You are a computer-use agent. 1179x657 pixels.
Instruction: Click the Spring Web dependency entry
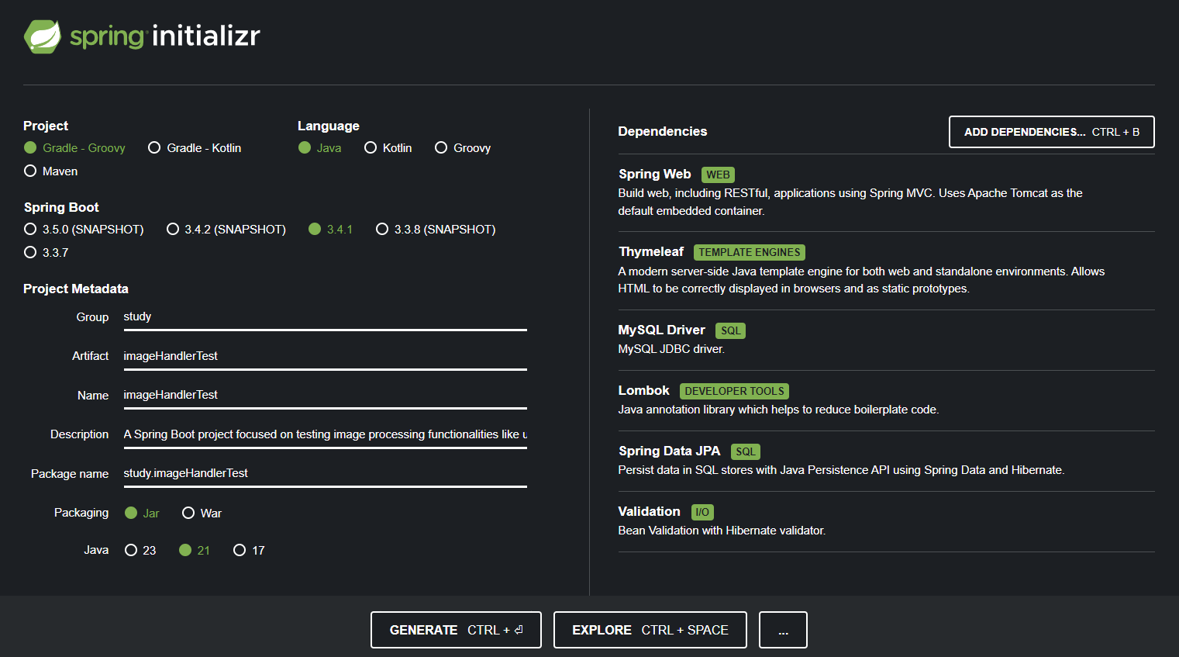(886, 192)
